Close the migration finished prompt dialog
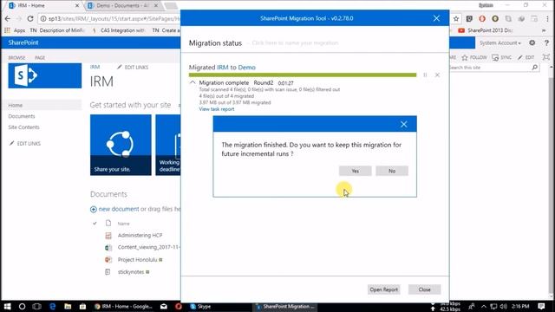 [404, 124]
